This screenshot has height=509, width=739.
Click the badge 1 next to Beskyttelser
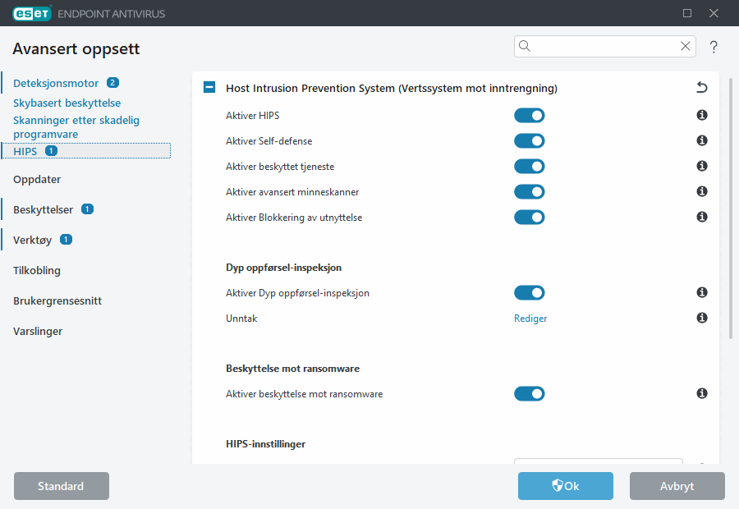point(87,209)
